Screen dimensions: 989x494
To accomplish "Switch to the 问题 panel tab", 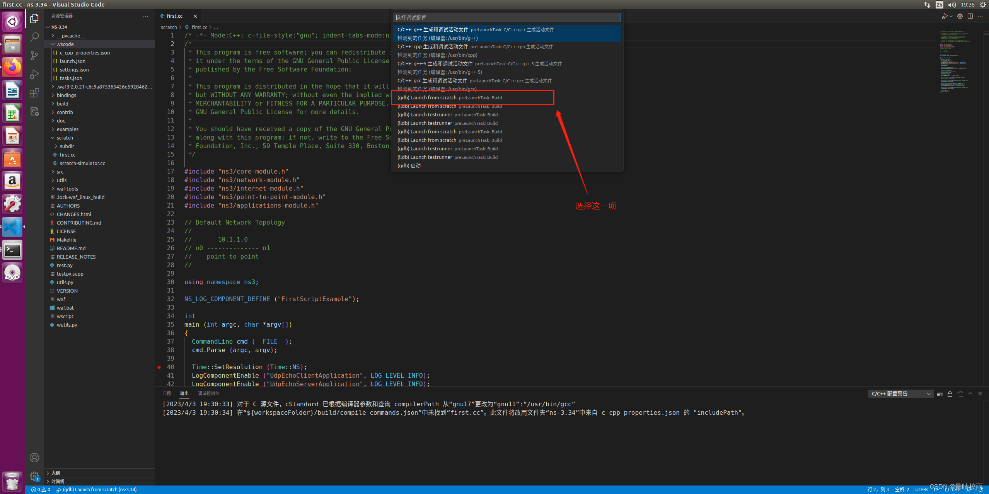I will [167, 393].
